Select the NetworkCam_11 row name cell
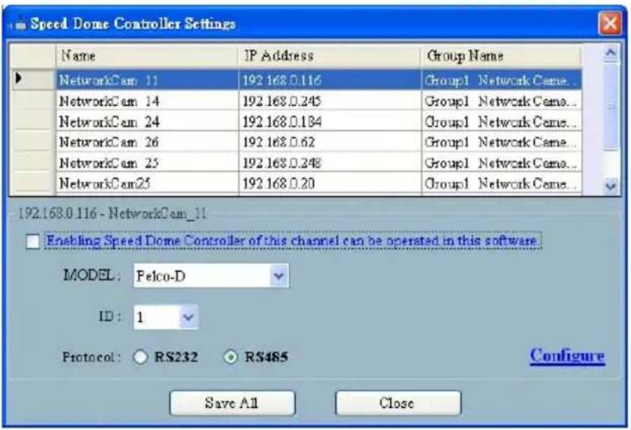 point(147,80)
